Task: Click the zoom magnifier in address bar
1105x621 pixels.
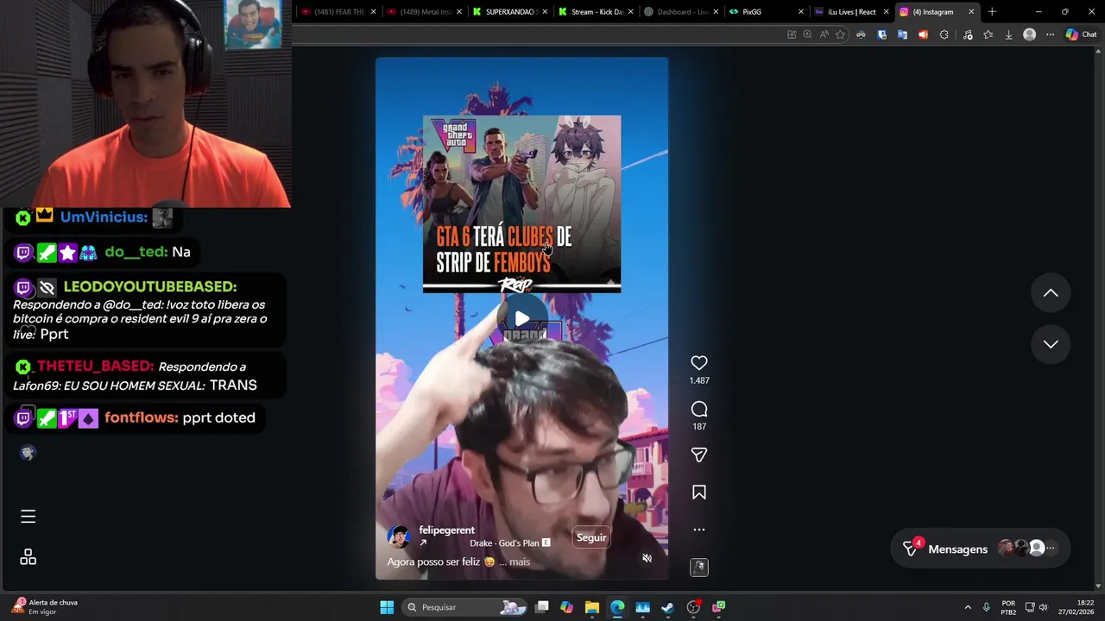Action: (x=807, y=34)
